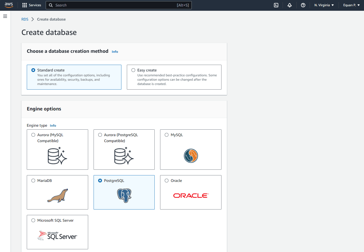Screen dimensions: 364x252
Task: Open the AWS home logo
Action: [9, 5]
